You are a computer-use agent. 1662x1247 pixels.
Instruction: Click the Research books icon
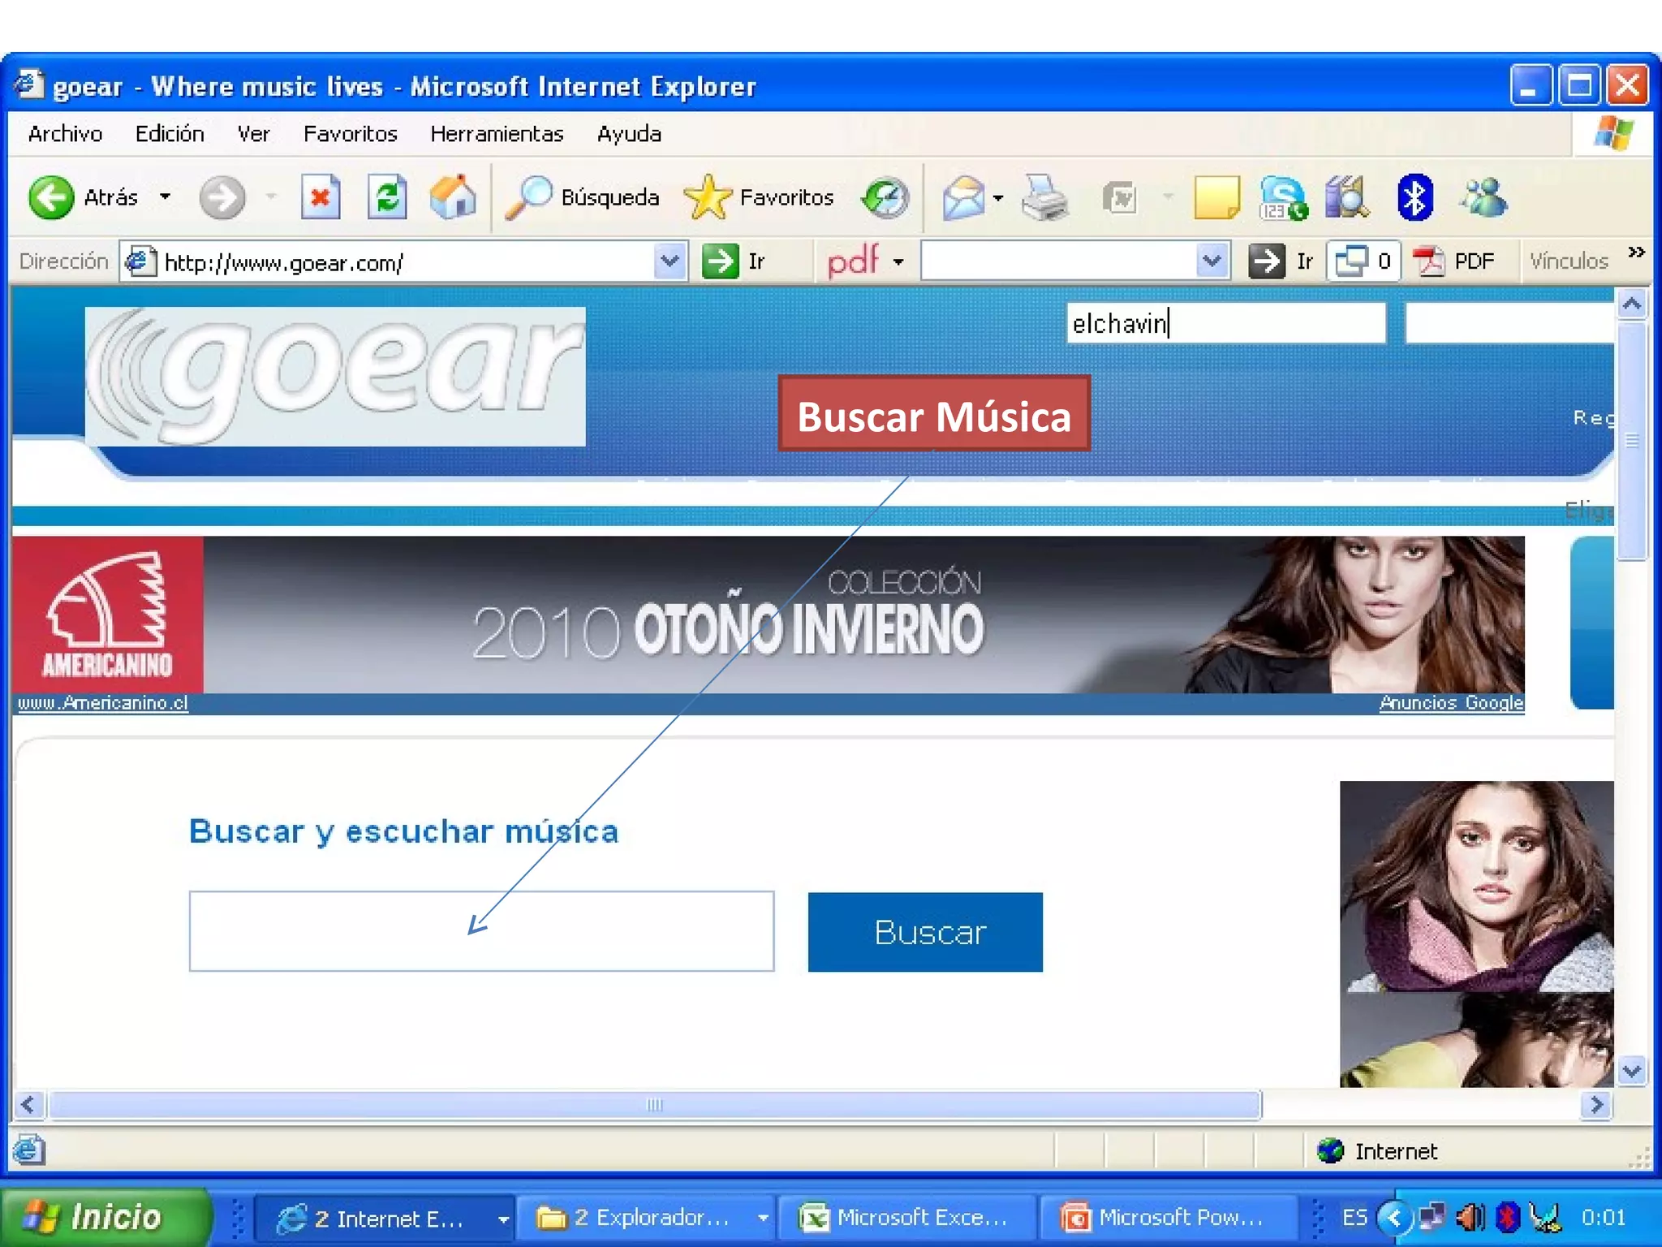pos(1347,197)
